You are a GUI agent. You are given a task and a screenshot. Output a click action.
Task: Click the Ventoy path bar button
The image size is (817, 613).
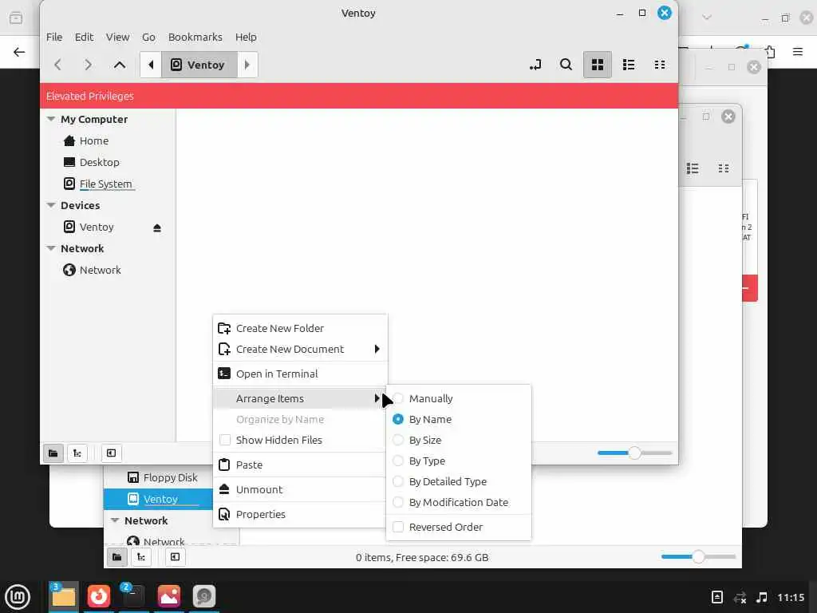199,65
